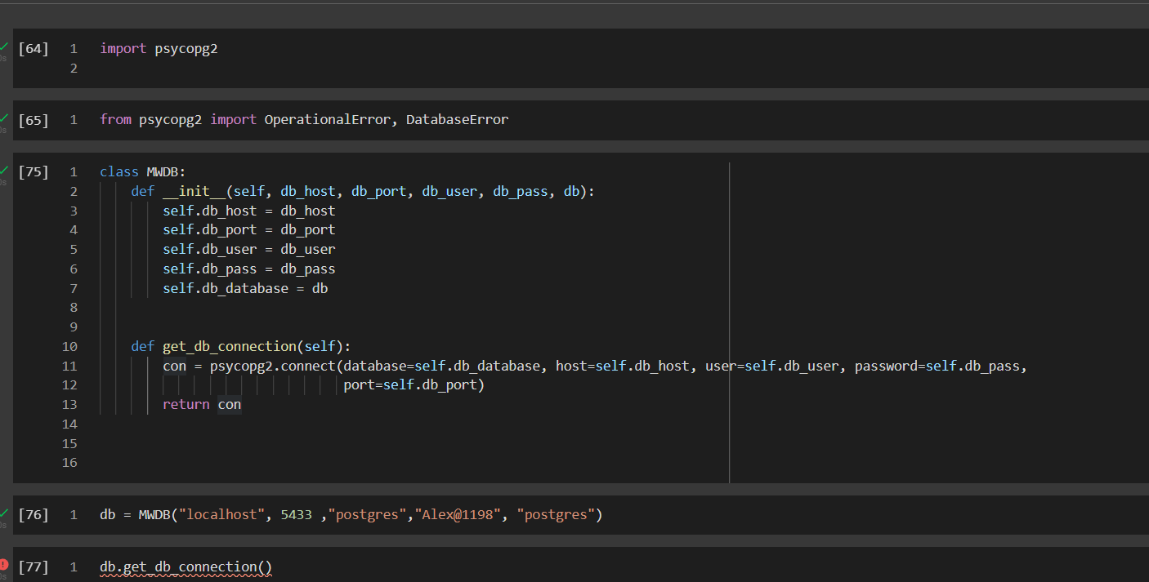Click line number 16 in the MWDB cell
The height and width of the screenshot is (582, 1149).
pyautogui.click(x=69, y=463)
